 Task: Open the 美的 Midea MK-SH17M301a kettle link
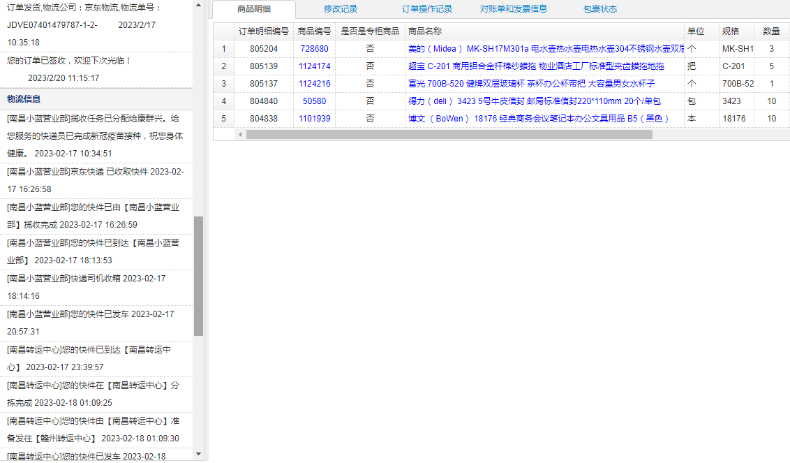[x=546, y=49]
